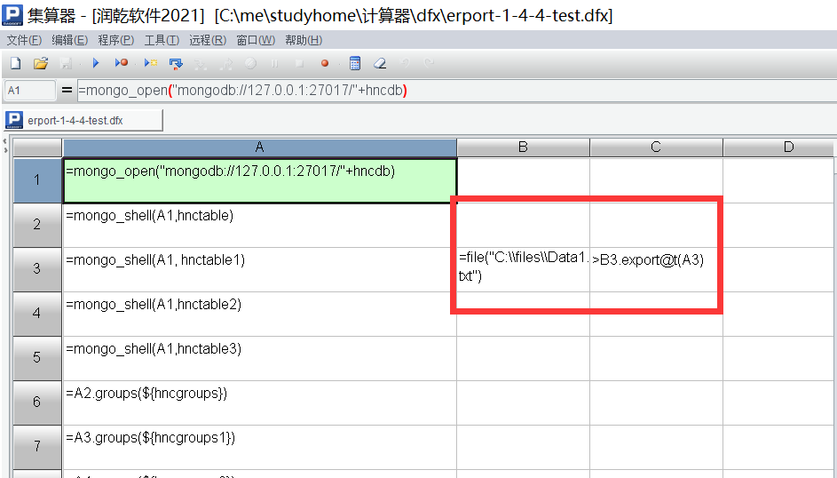The width and height of the screenshot is (837, 478).
Task: Select column A header
Action: click(259, 147)
